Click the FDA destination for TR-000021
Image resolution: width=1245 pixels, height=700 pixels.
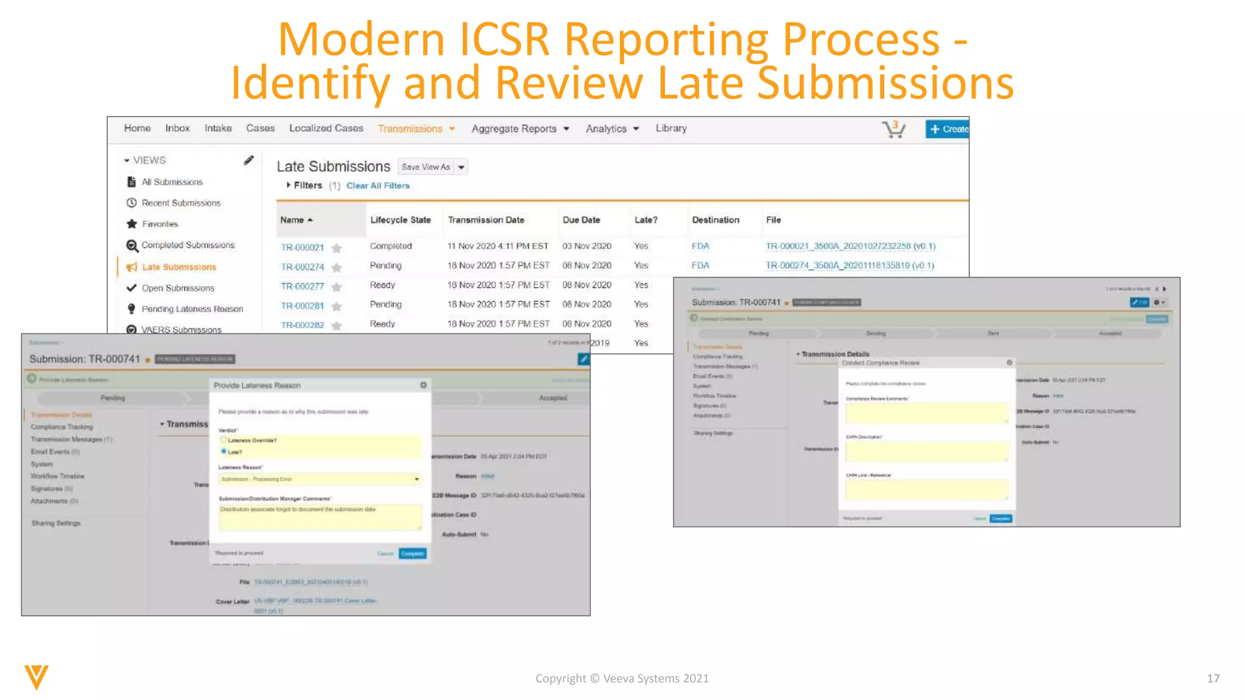click(700, 246)
